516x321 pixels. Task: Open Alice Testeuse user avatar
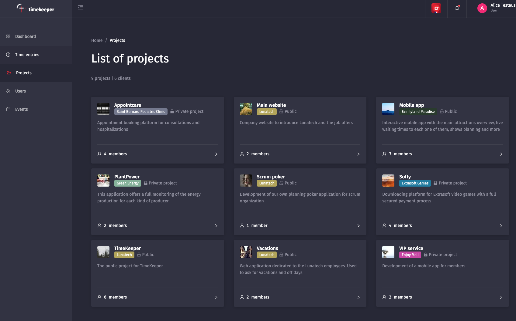pyautogui.click(x=482, y=8)
